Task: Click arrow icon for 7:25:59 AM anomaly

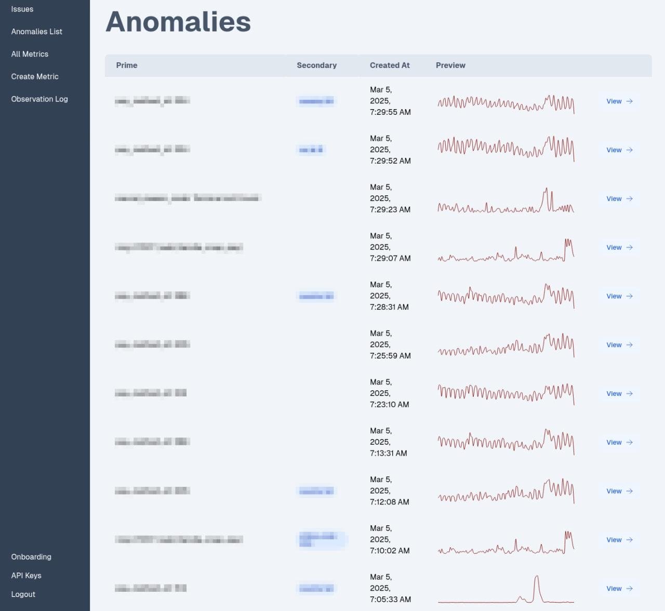Action: pyautogui.click(x=629, y=345)
